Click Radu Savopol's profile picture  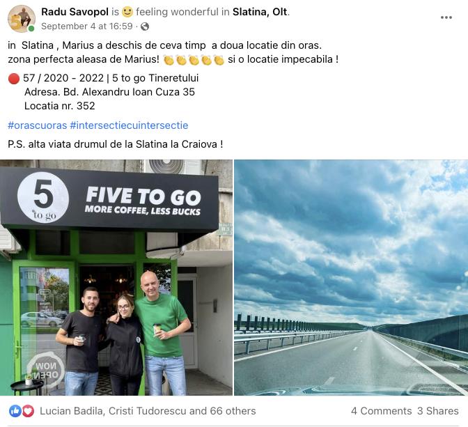tap(22, 19)
